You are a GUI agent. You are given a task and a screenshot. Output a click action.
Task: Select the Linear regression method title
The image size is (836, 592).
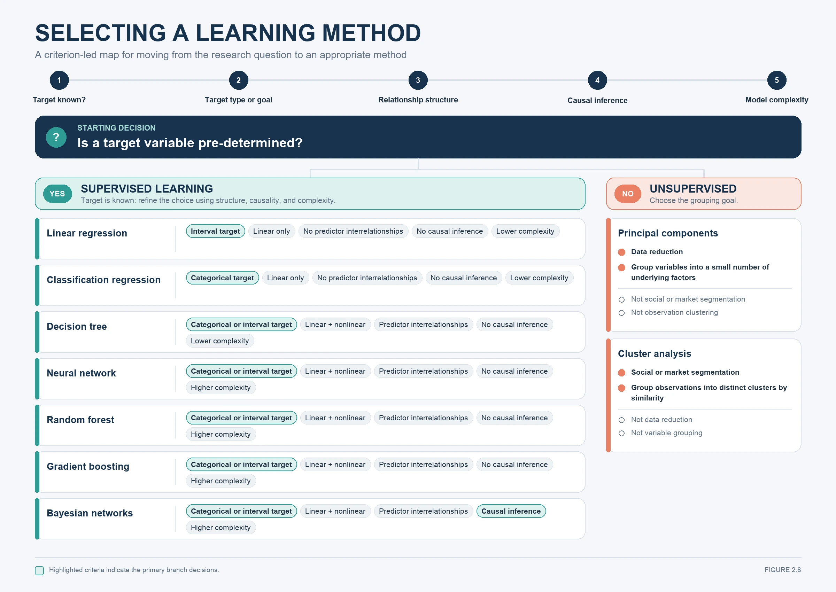[87, 233]
